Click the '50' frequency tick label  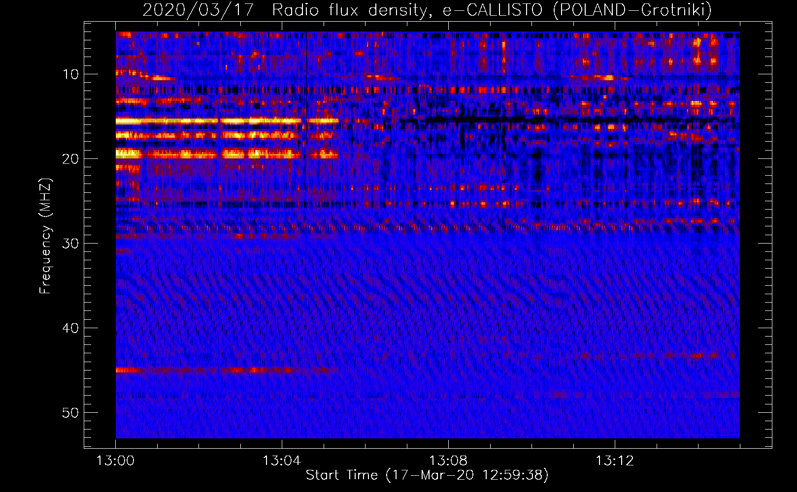[x=70, y=413]
